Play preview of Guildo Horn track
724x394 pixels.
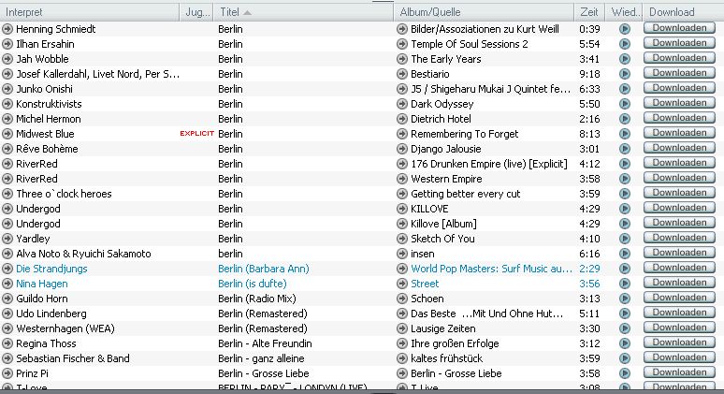click(625, 299)
